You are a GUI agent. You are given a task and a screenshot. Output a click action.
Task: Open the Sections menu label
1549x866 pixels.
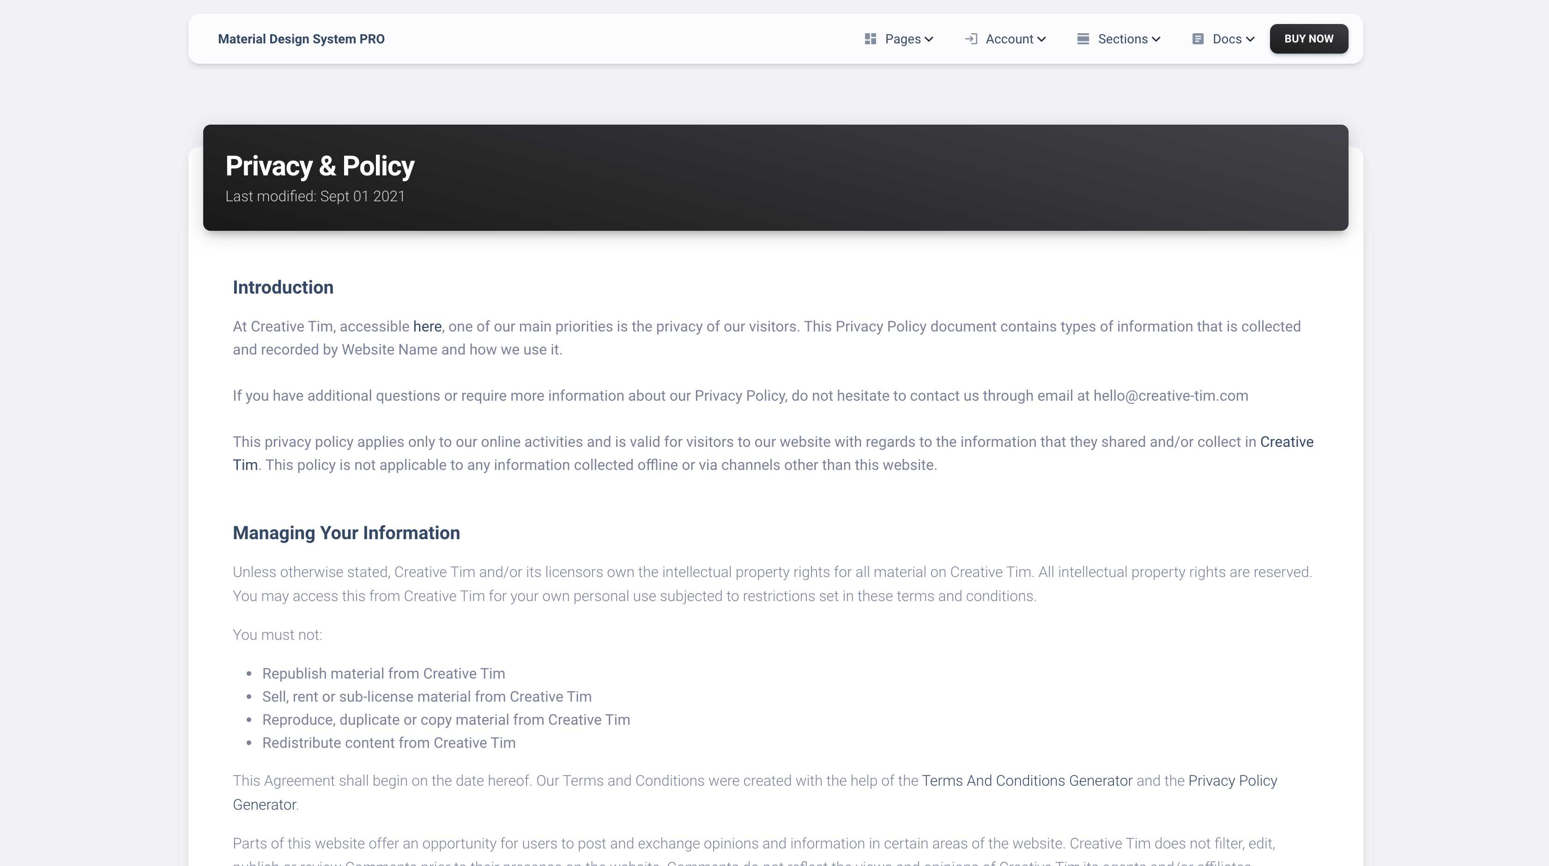pos(1122,39)
